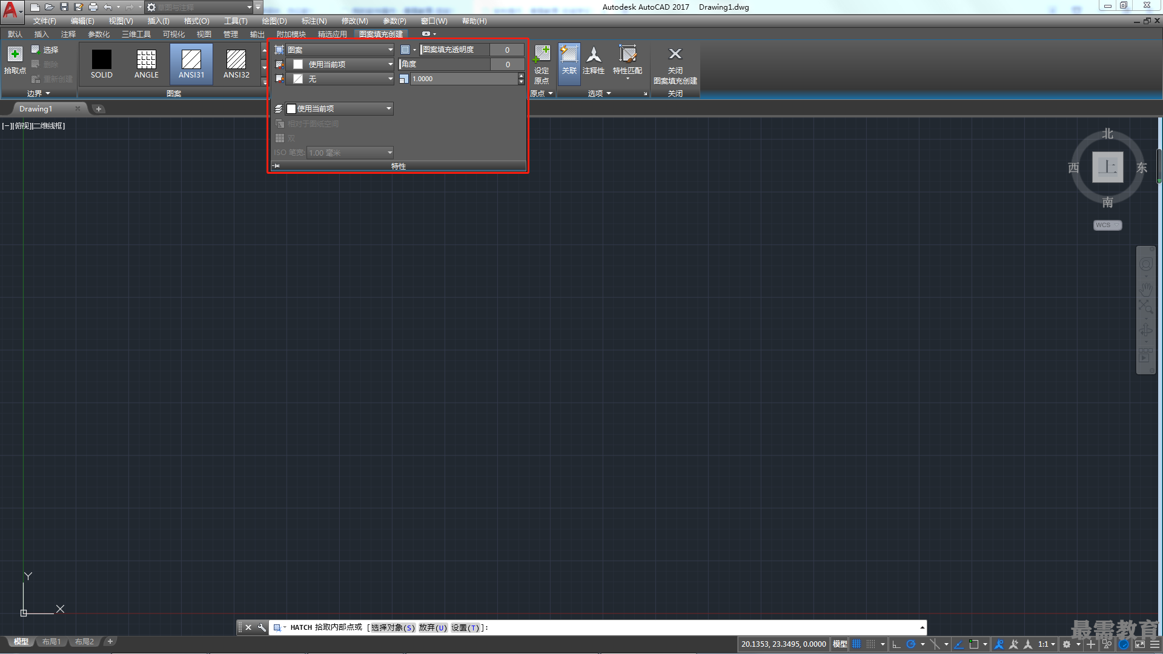Viewport: 1163px width, 654px height.
Task: Increase hatch scale with the up stepper
Action: point(521,76)
